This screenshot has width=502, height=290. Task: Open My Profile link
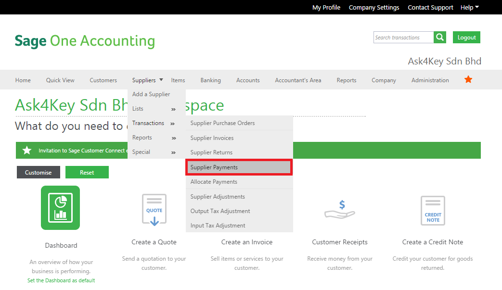pos(326,7)
